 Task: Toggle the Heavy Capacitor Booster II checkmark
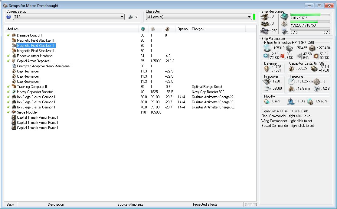(x=8, y=92)
